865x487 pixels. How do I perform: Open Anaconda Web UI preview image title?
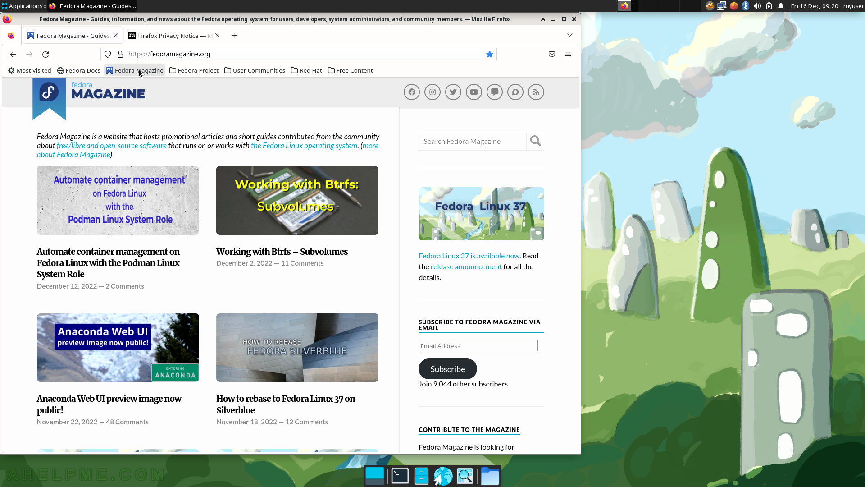[x=109, y=404]
